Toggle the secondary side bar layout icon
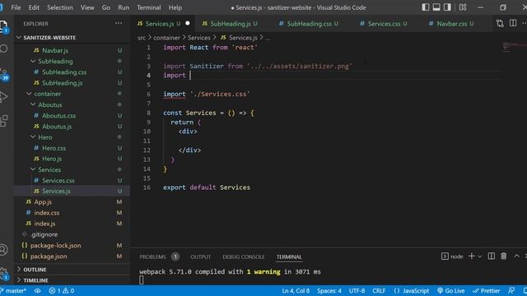This screenshot has height=296, width=527. coord(447,7)
